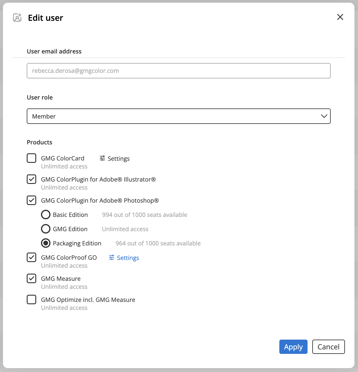Click the chevron arrow in User role field

(x=324, y=116)
